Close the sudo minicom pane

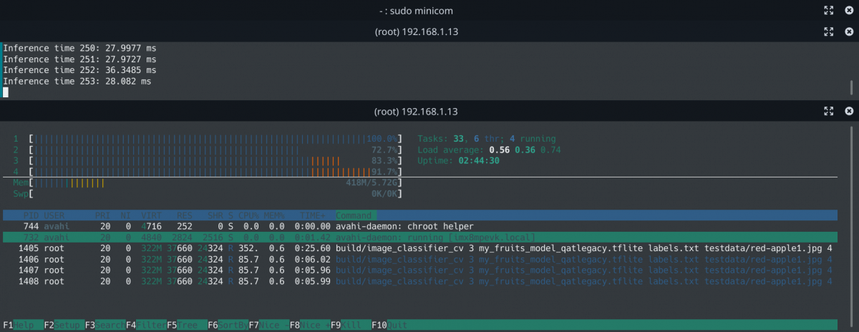pos(849,10)
